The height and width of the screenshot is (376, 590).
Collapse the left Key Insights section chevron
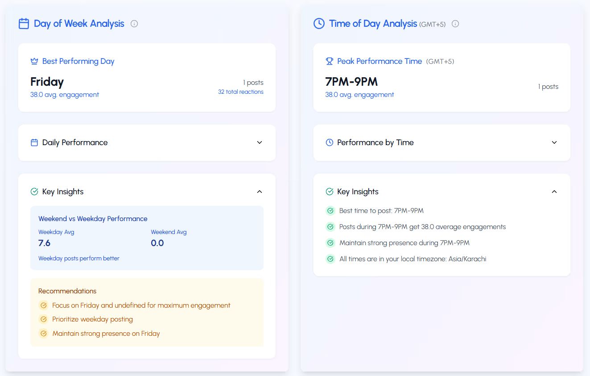click(x=260, y=192)
